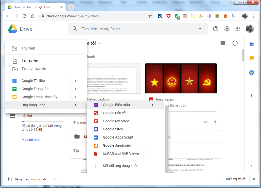
Task: Show details with the info icon
Action: (235, 43)
